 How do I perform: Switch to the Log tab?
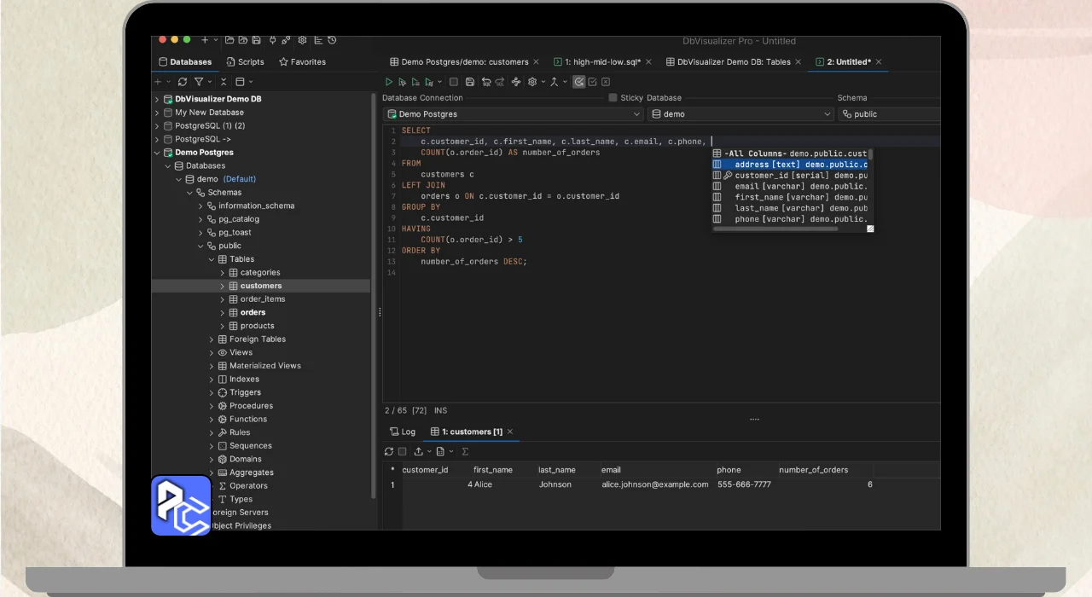pos(403,432)
